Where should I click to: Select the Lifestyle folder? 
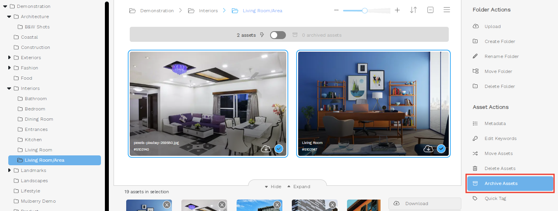tap(30, 191)
